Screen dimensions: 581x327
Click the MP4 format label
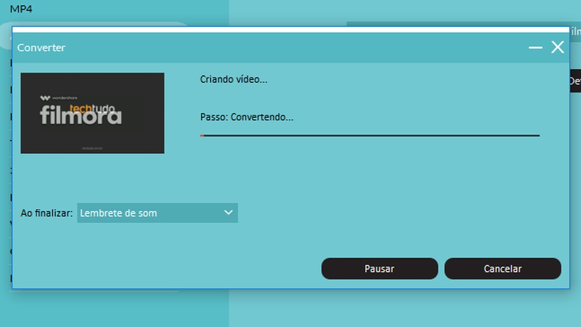[20, 9]
